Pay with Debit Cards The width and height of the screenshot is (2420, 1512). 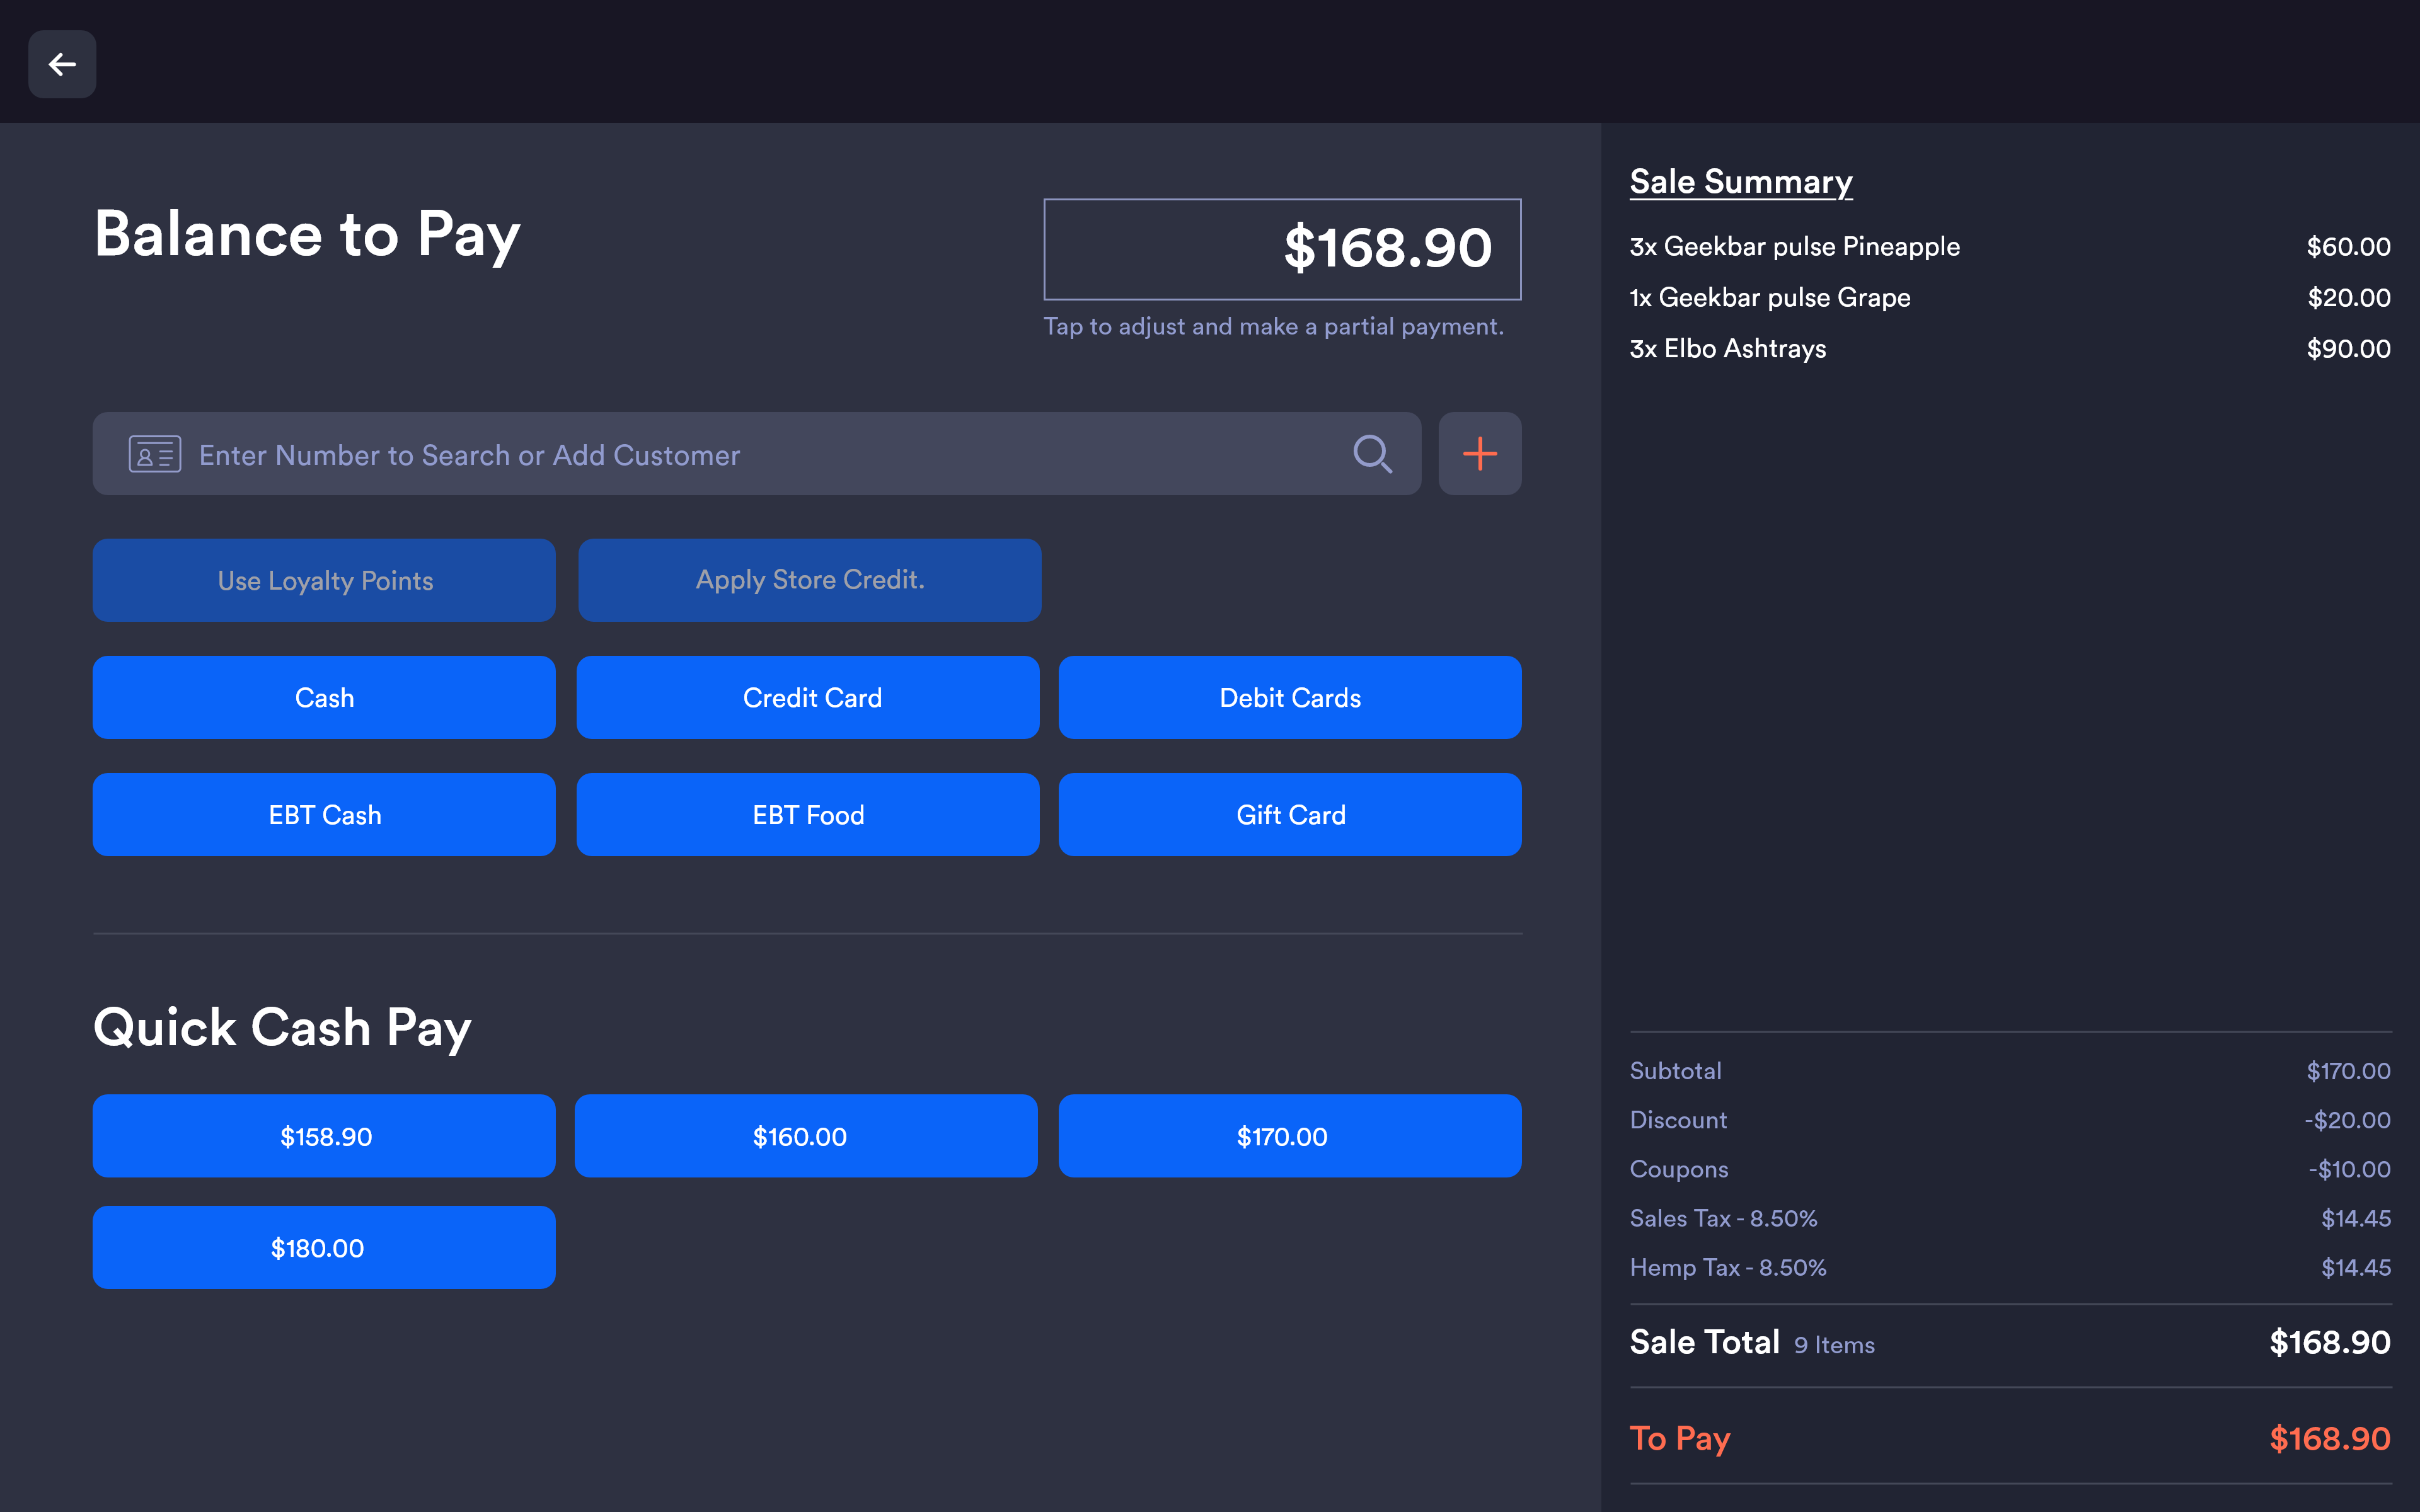pos(1289,697)
